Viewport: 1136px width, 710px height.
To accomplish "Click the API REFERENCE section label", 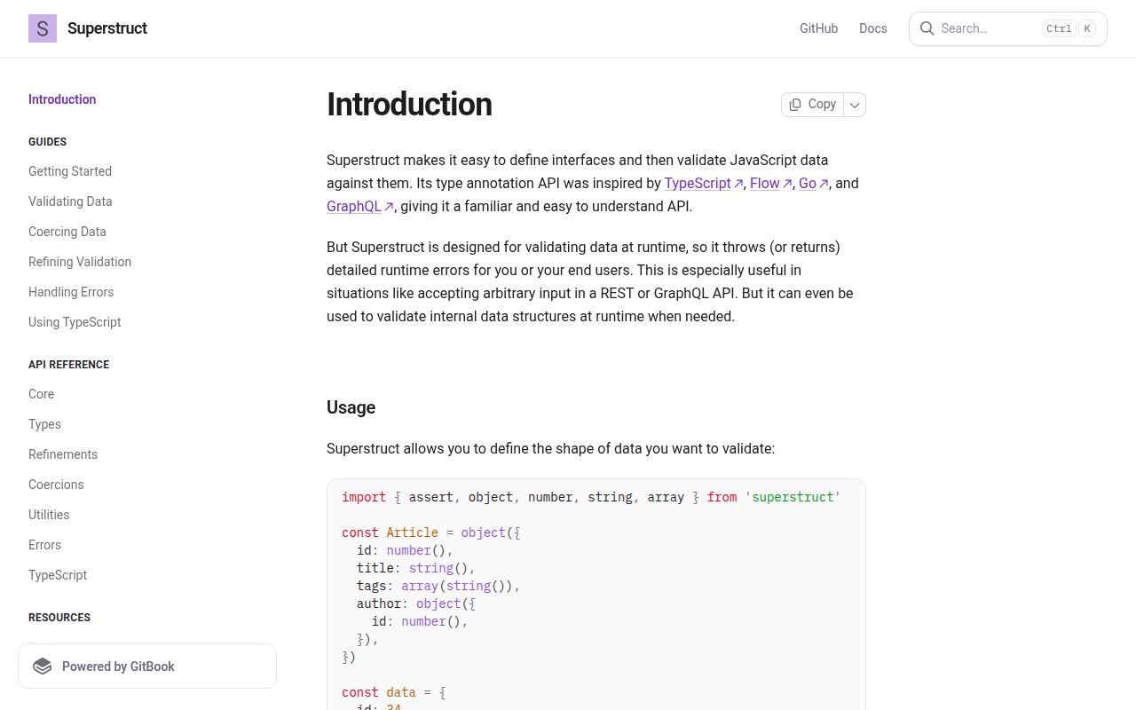I will click(69, 365).
